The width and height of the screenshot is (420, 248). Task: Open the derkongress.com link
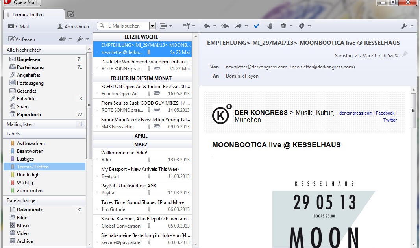(356, 113)
